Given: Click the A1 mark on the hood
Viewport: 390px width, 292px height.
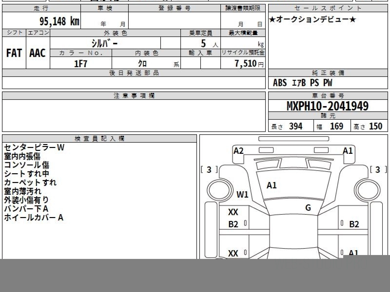Looking at the screenshot, I should tap(271, 186).
